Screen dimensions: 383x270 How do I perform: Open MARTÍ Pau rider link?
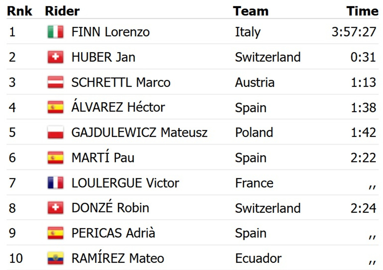[103, 158]
